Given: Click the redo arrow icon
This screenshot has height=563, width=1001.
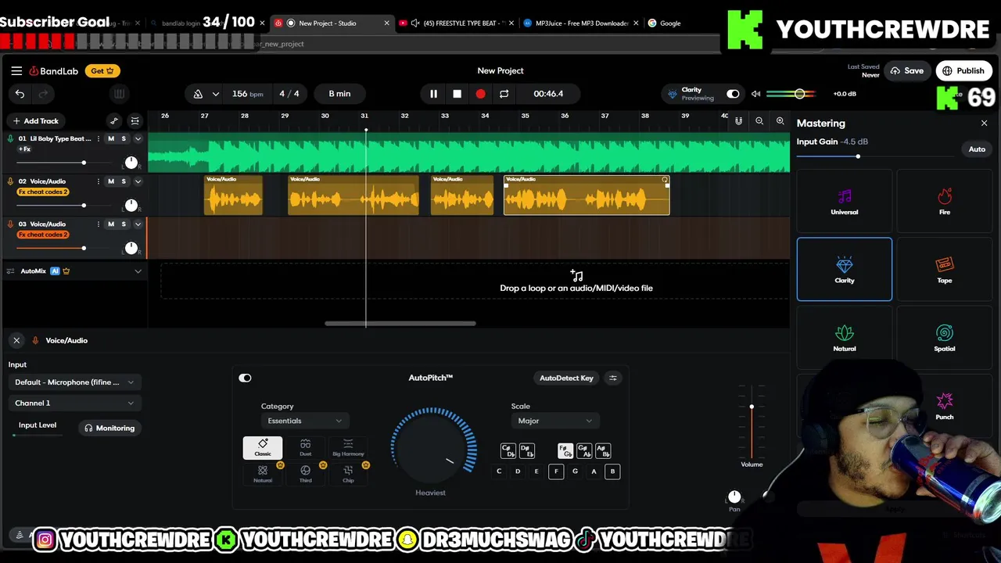Looking at the screenshot, I should click(x=44, y=94).
